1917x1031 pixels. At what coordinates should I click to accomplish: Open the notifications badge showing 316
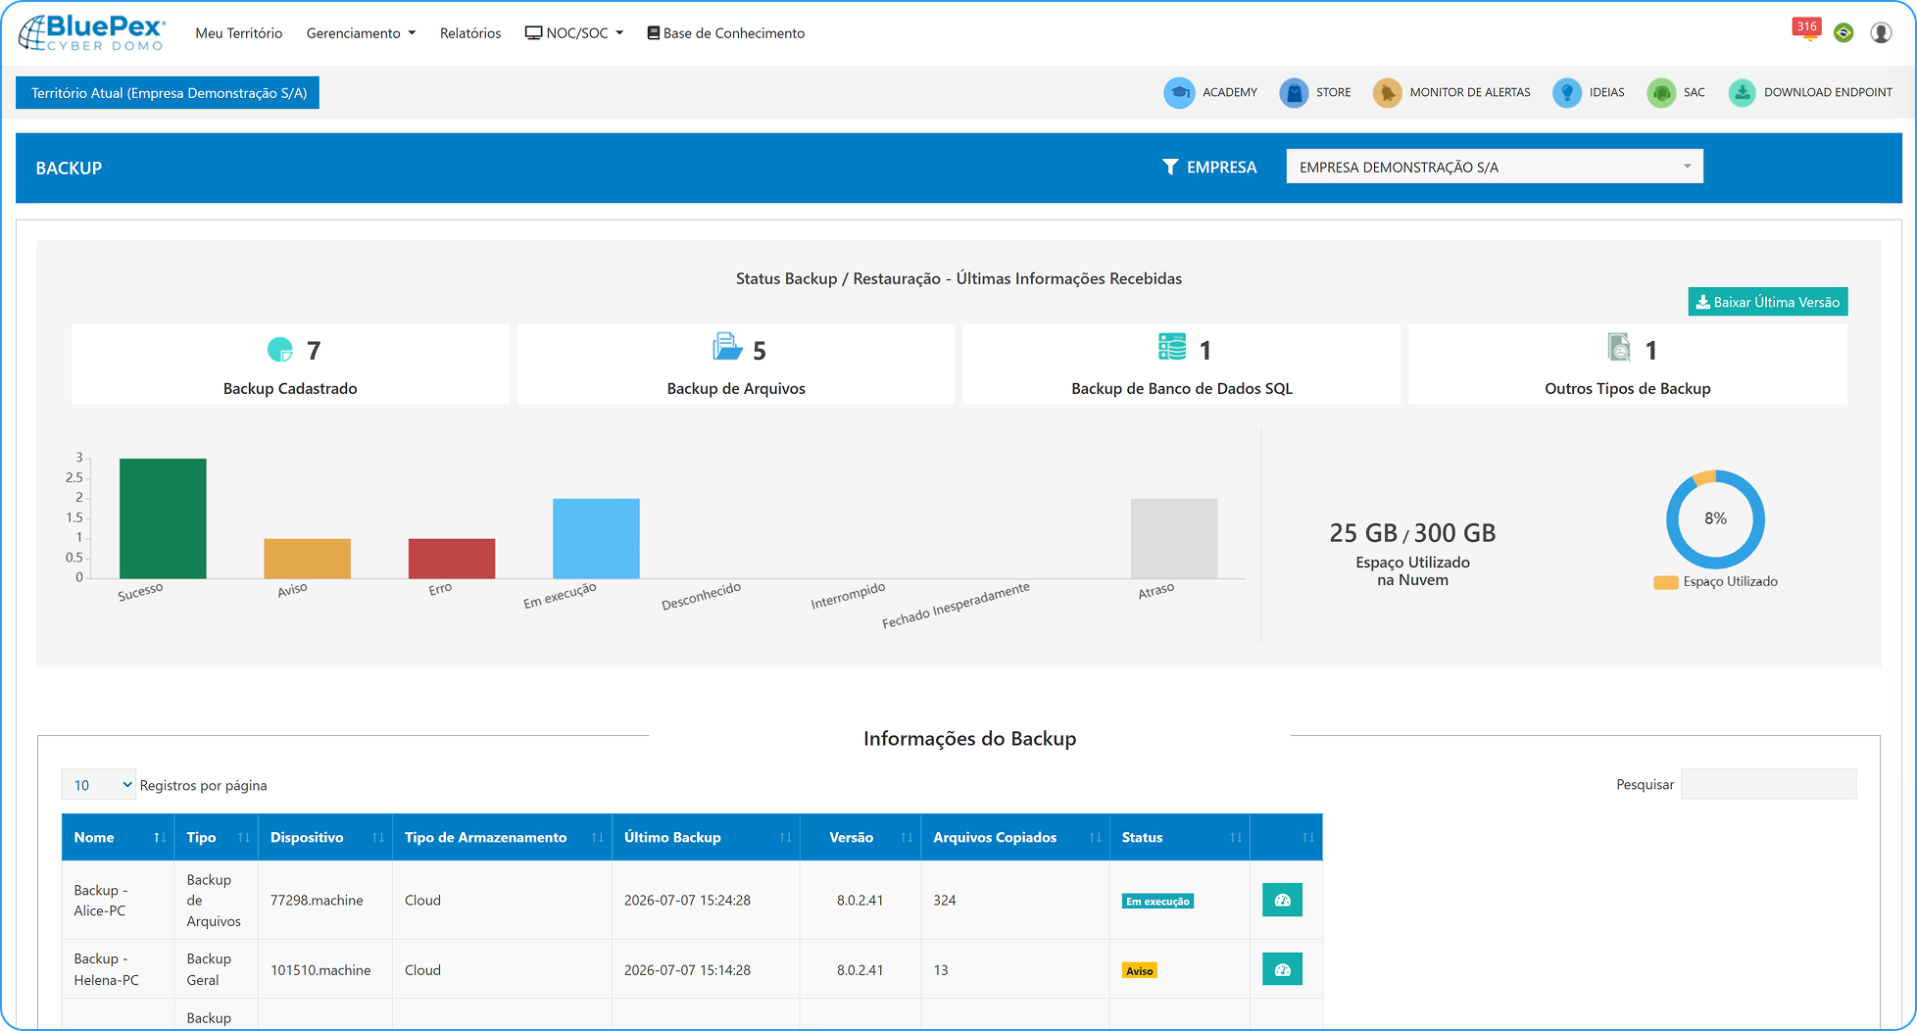click(1806, 27)
